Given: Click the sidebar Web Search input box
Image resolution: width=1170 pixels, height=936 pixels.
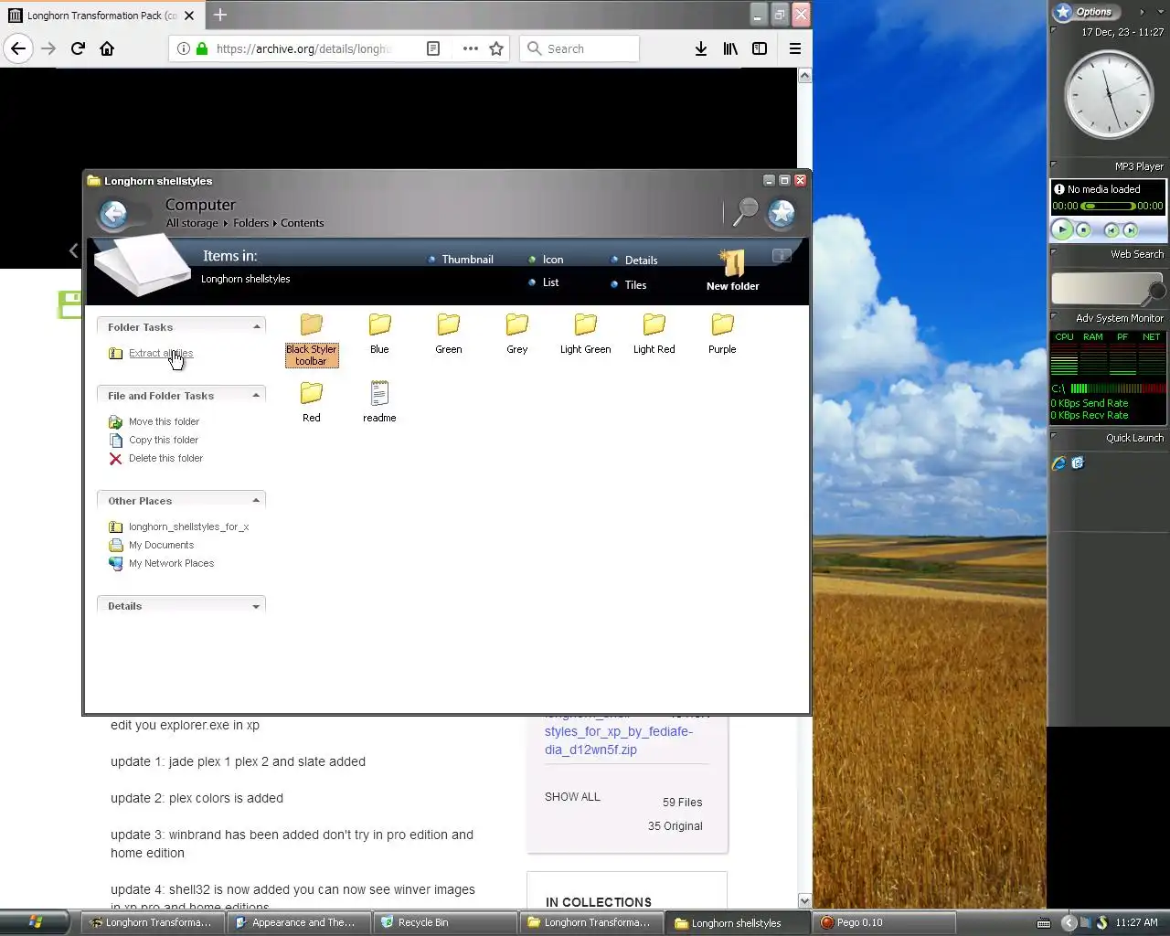Looking at the screenshot, I should pos(1101,289).
